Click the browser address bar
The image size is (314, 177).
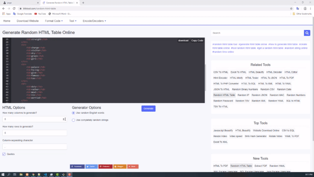click(152, 9)
